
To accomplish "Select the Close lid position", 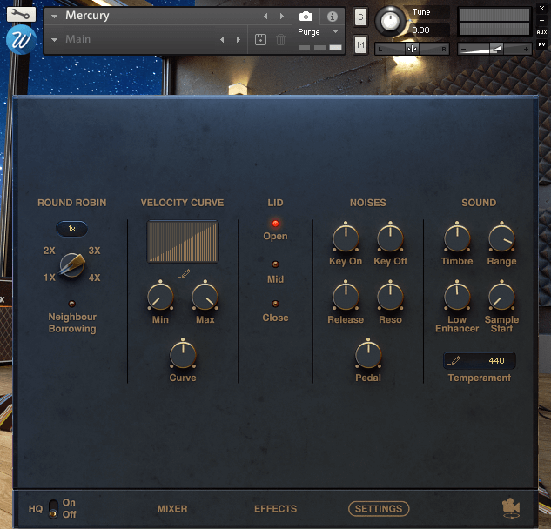I will [275, 304].
